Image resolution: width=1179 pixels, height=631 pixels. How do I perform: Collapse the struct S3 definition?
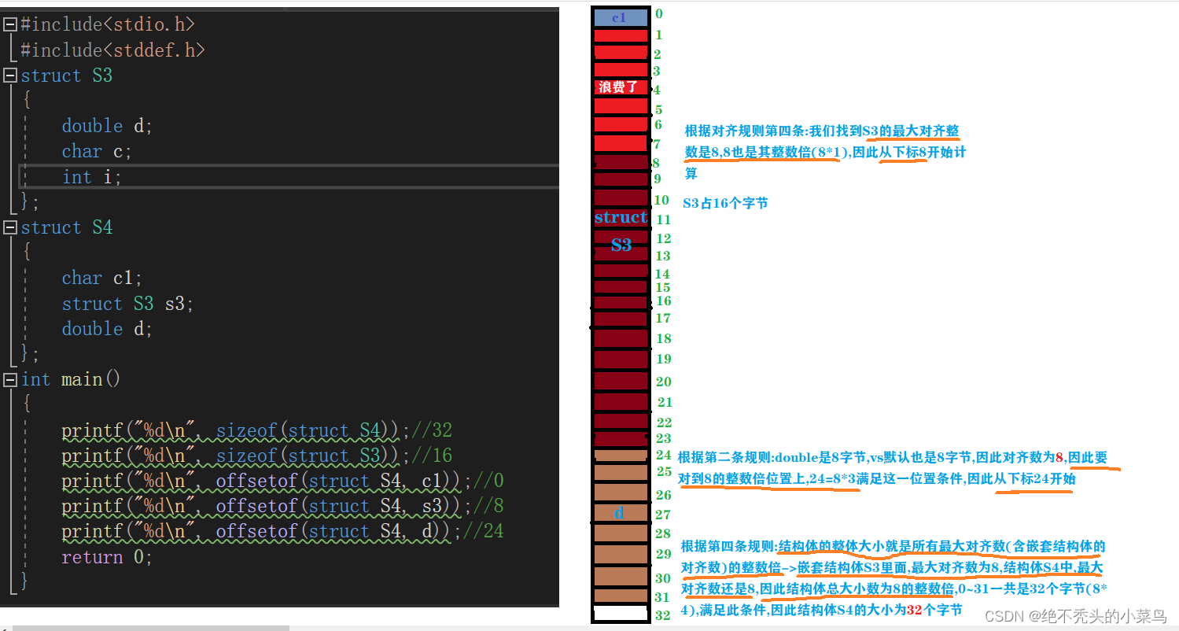click(10, 76)
